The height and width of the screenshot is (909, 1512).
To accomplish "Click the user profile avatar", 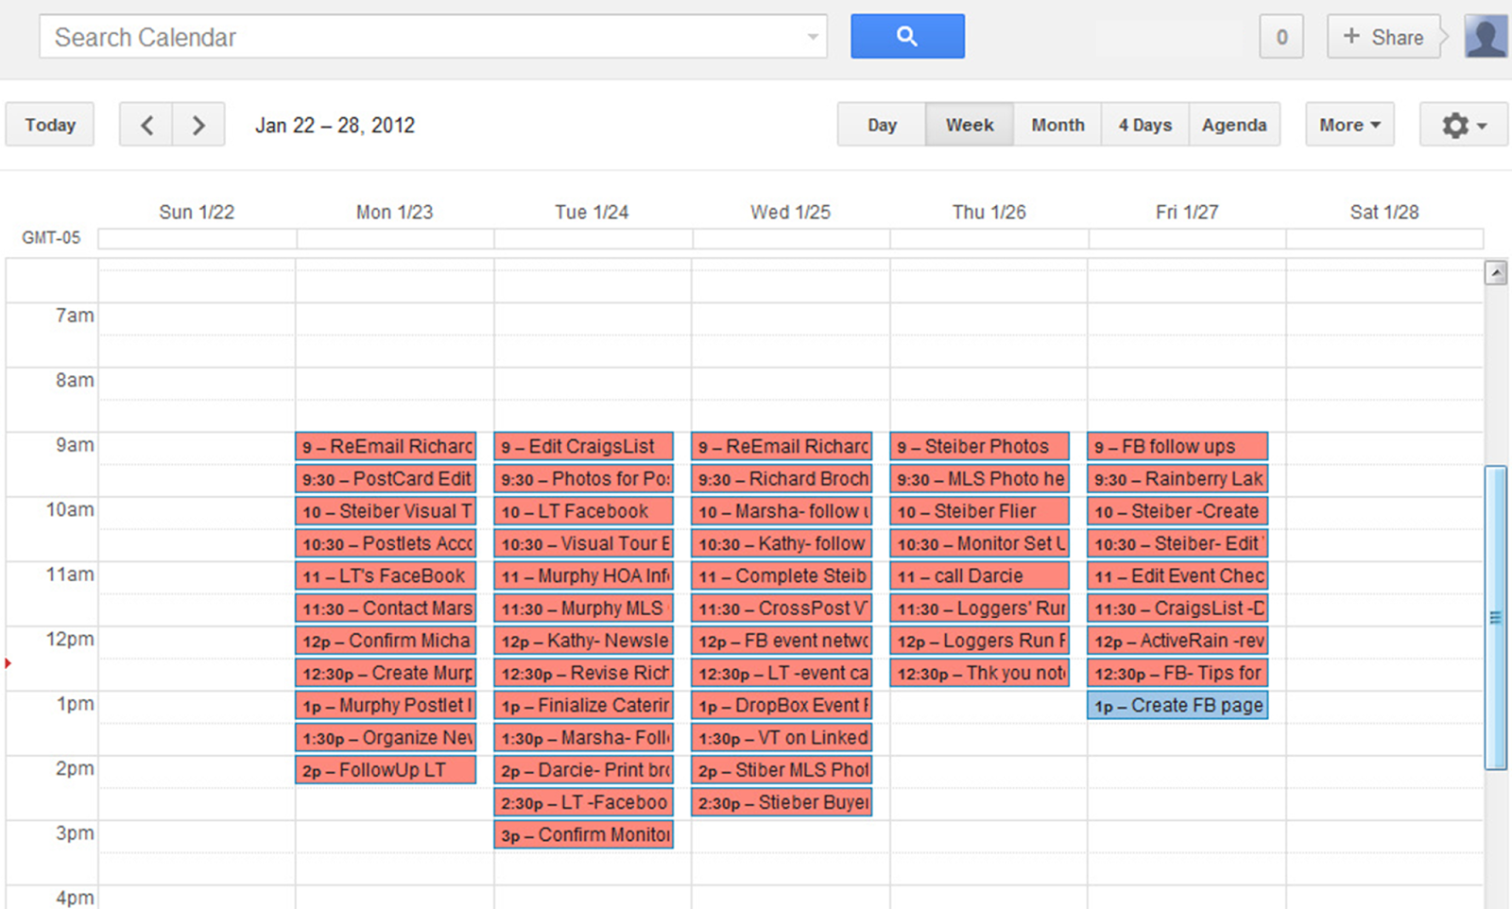I will 1486,37.
